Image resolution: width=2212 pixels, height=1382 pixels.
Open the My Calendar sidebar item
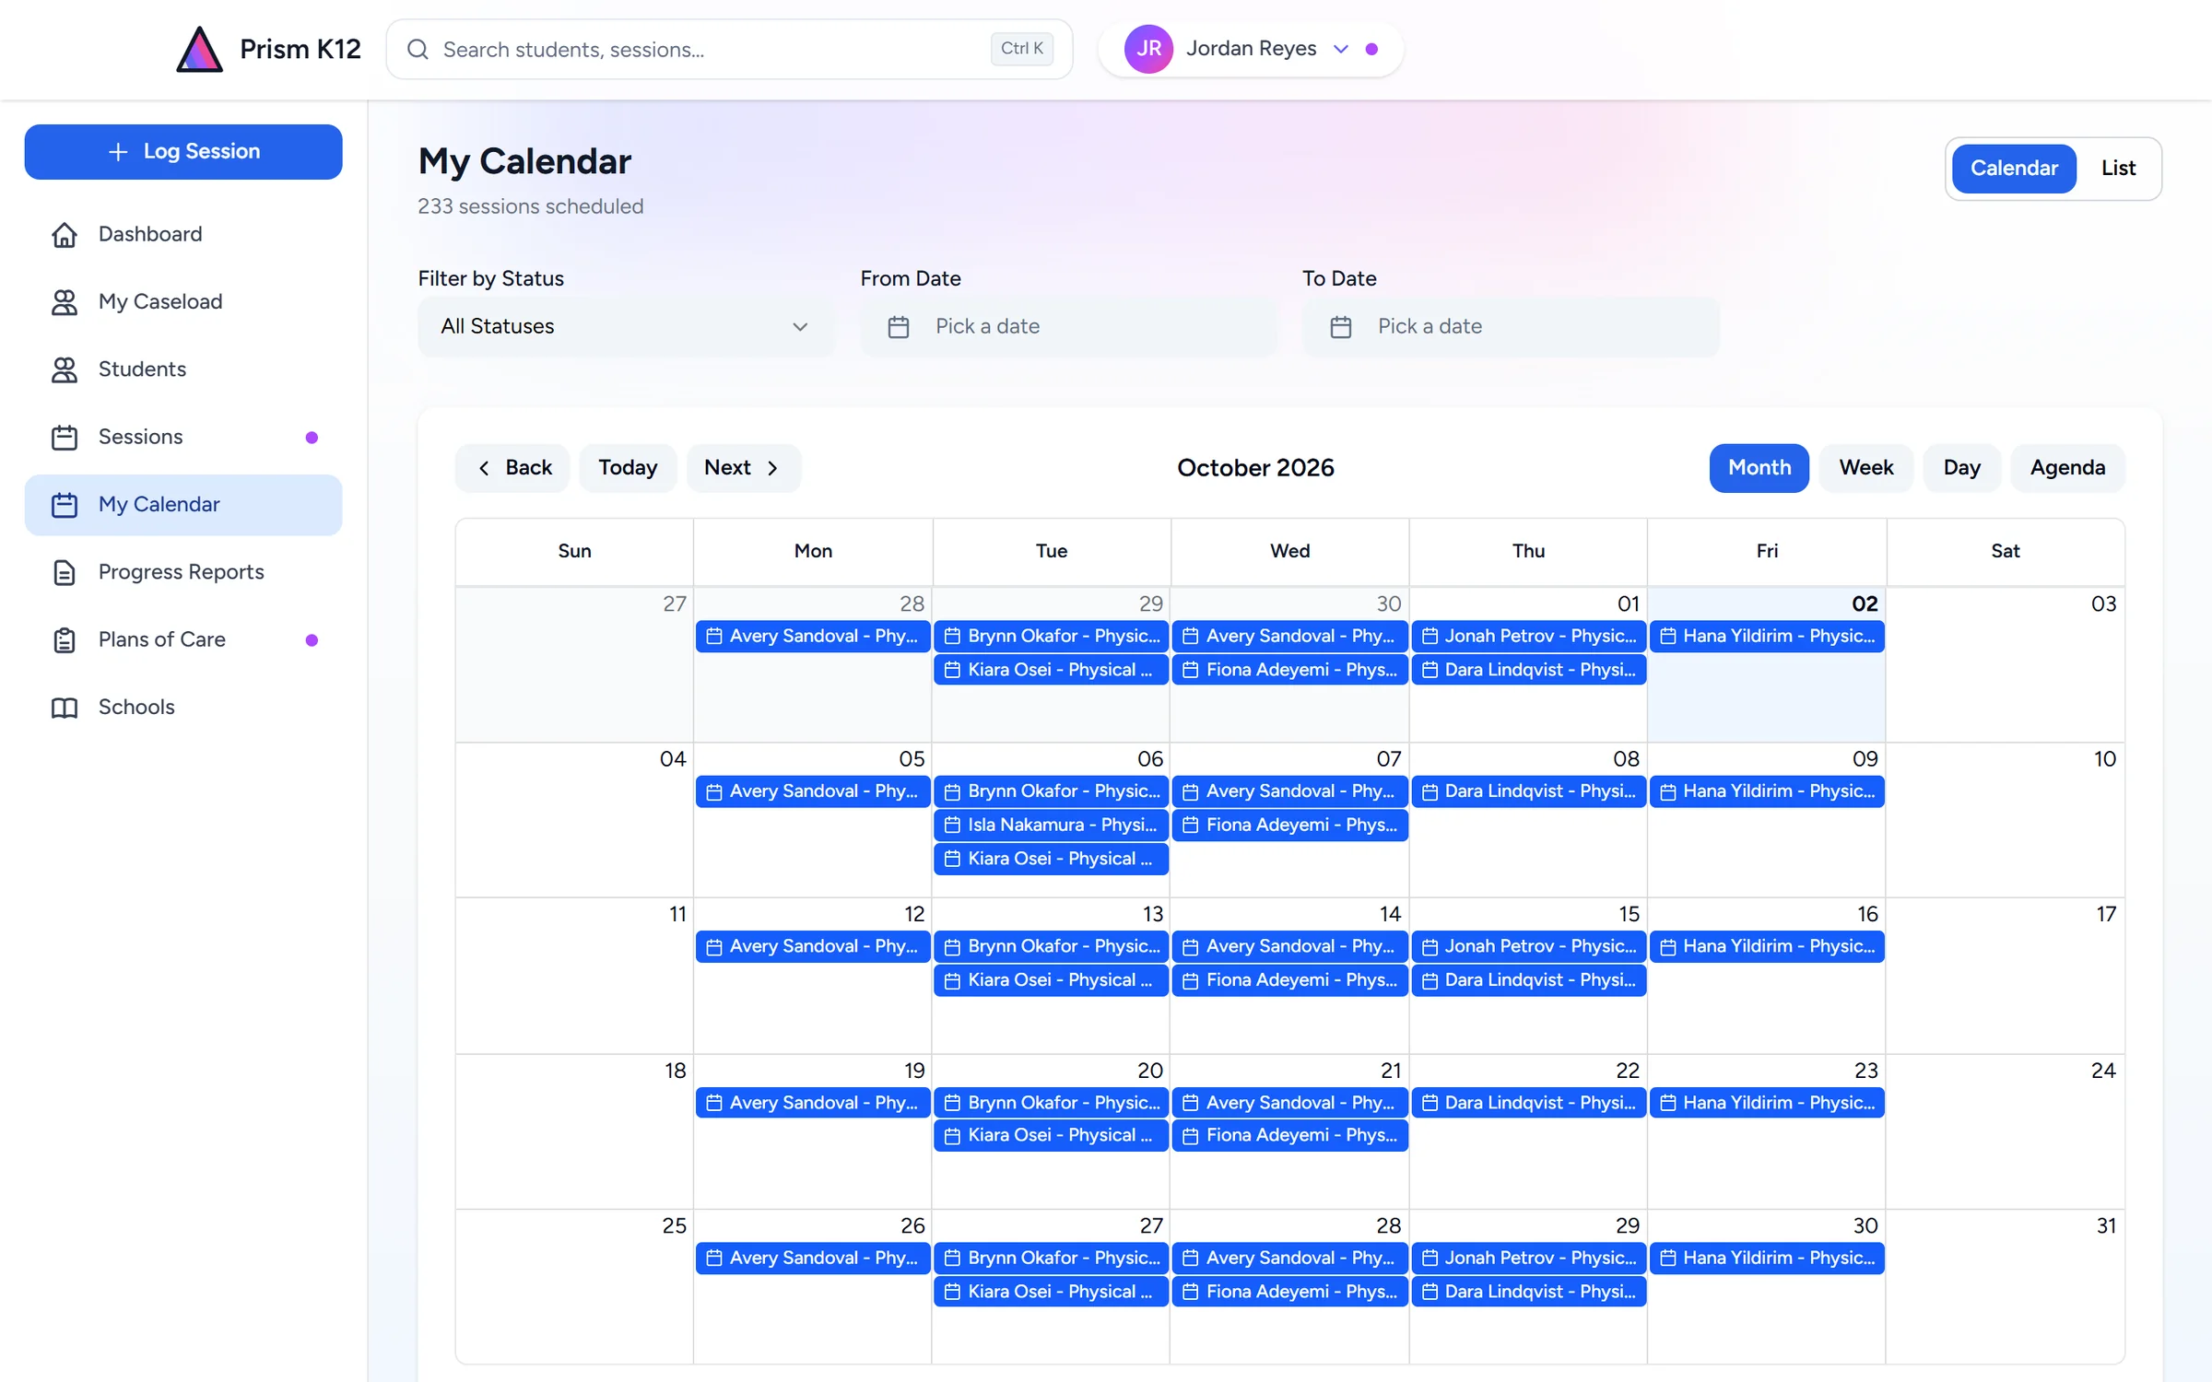[183, 505]
